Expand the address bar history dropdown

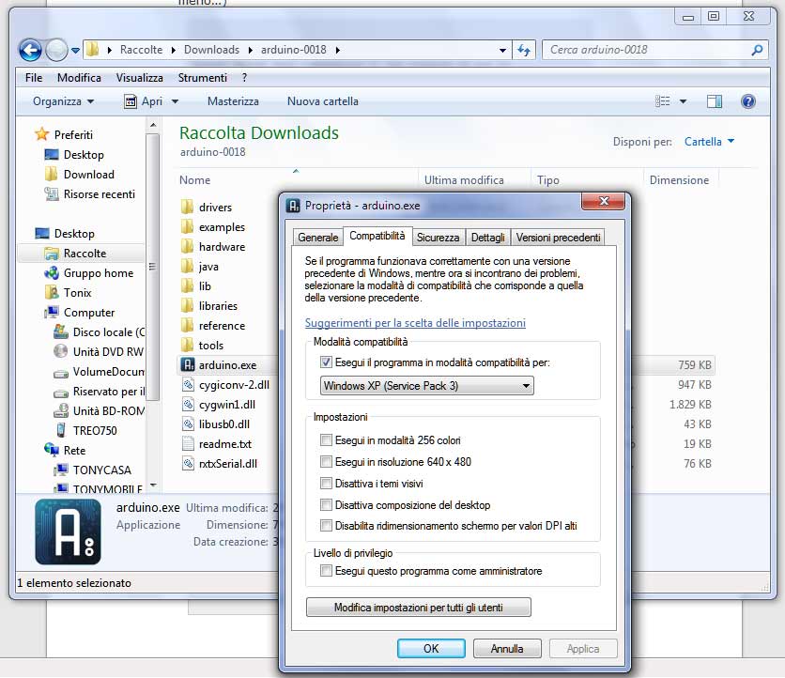(x=502, y=50)
